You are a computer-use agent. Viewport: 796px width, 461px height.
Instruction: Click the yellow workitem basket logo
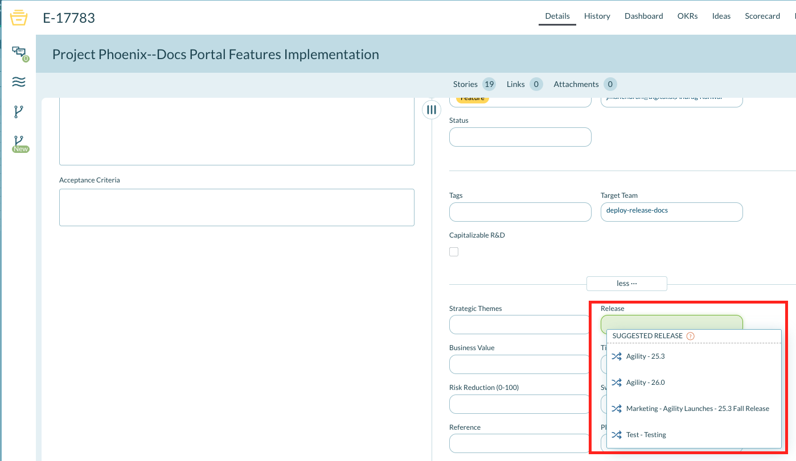19,18
